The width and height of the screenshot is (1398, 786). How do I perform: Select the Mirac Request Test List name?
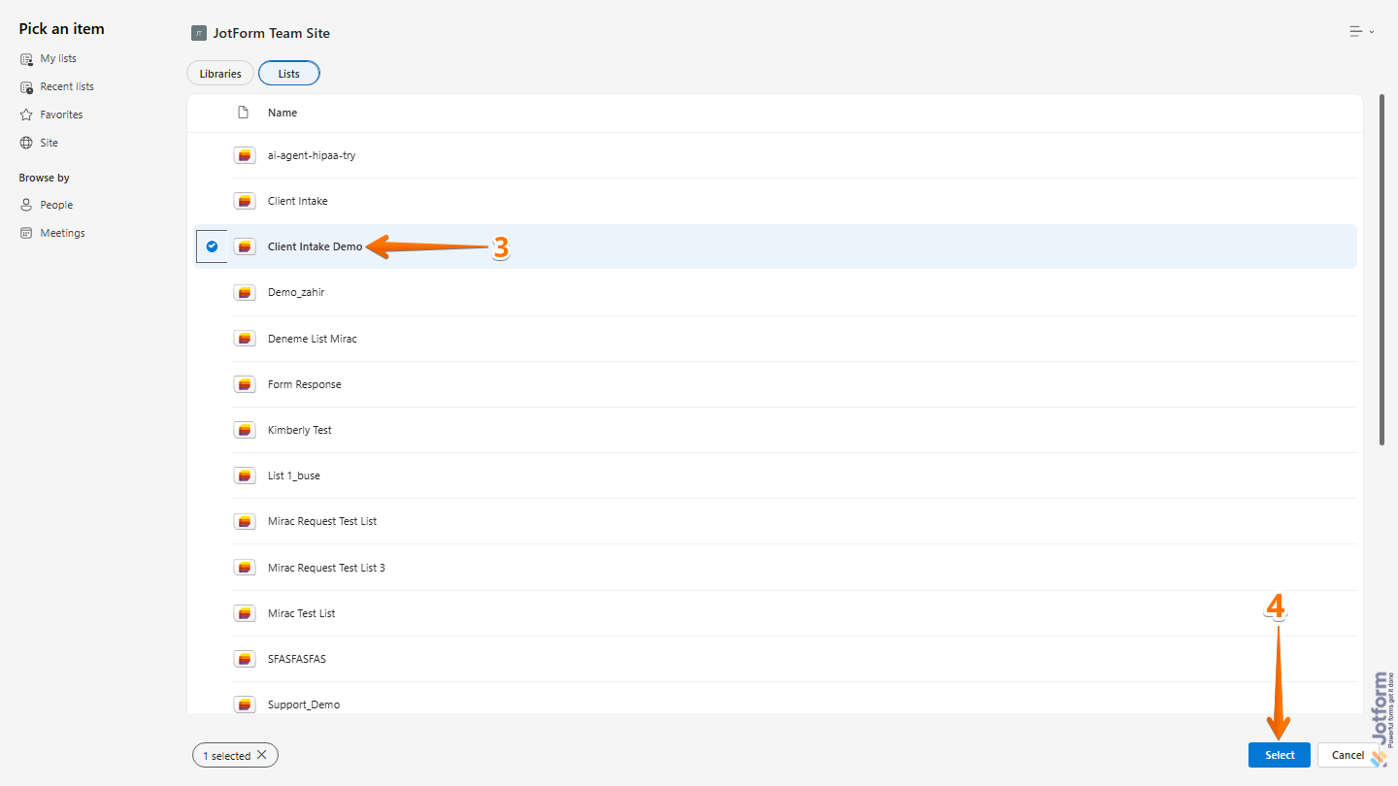(x=322, y=521)
